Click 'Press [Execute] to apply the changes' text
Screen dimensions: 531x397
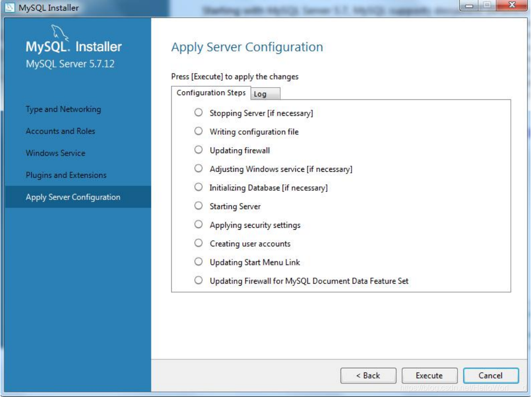pos(235,77)
